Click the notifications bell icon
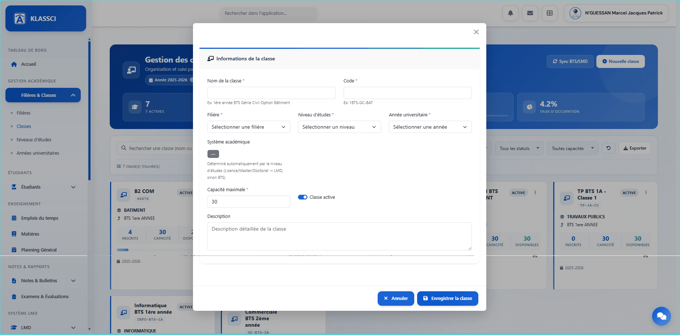Image resolution: width=680 pixels, height=335 pixels. coord(510,13)
